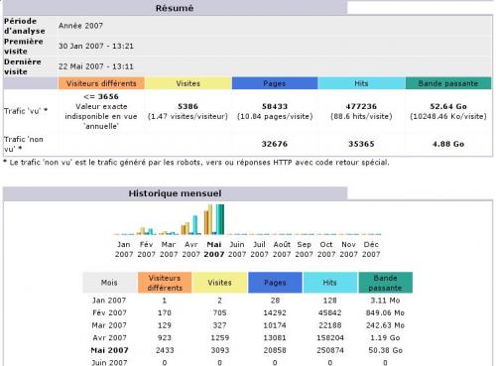Click the Hits column header in monthly table
This screenshot has height=366, width=496.
click(x=330, y=283)
